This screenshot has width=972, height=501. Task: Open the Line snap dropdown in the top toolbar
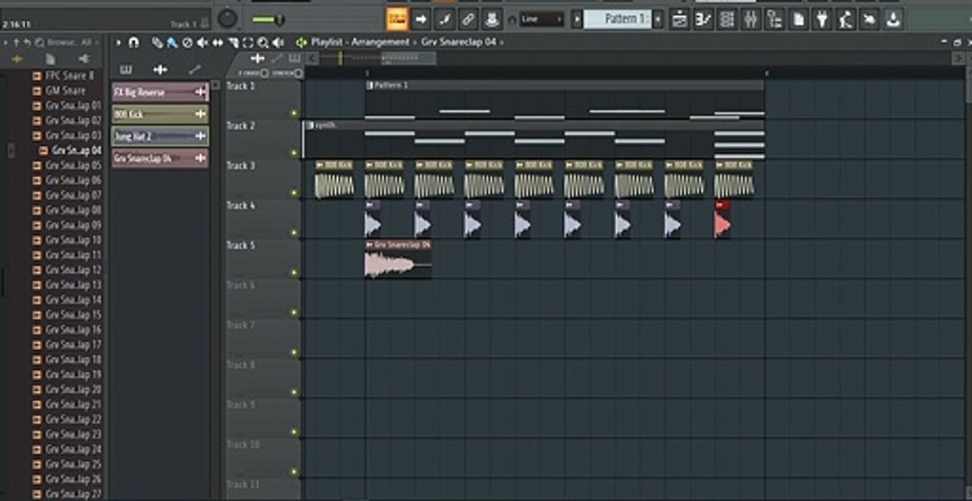[x=541, y=19]
